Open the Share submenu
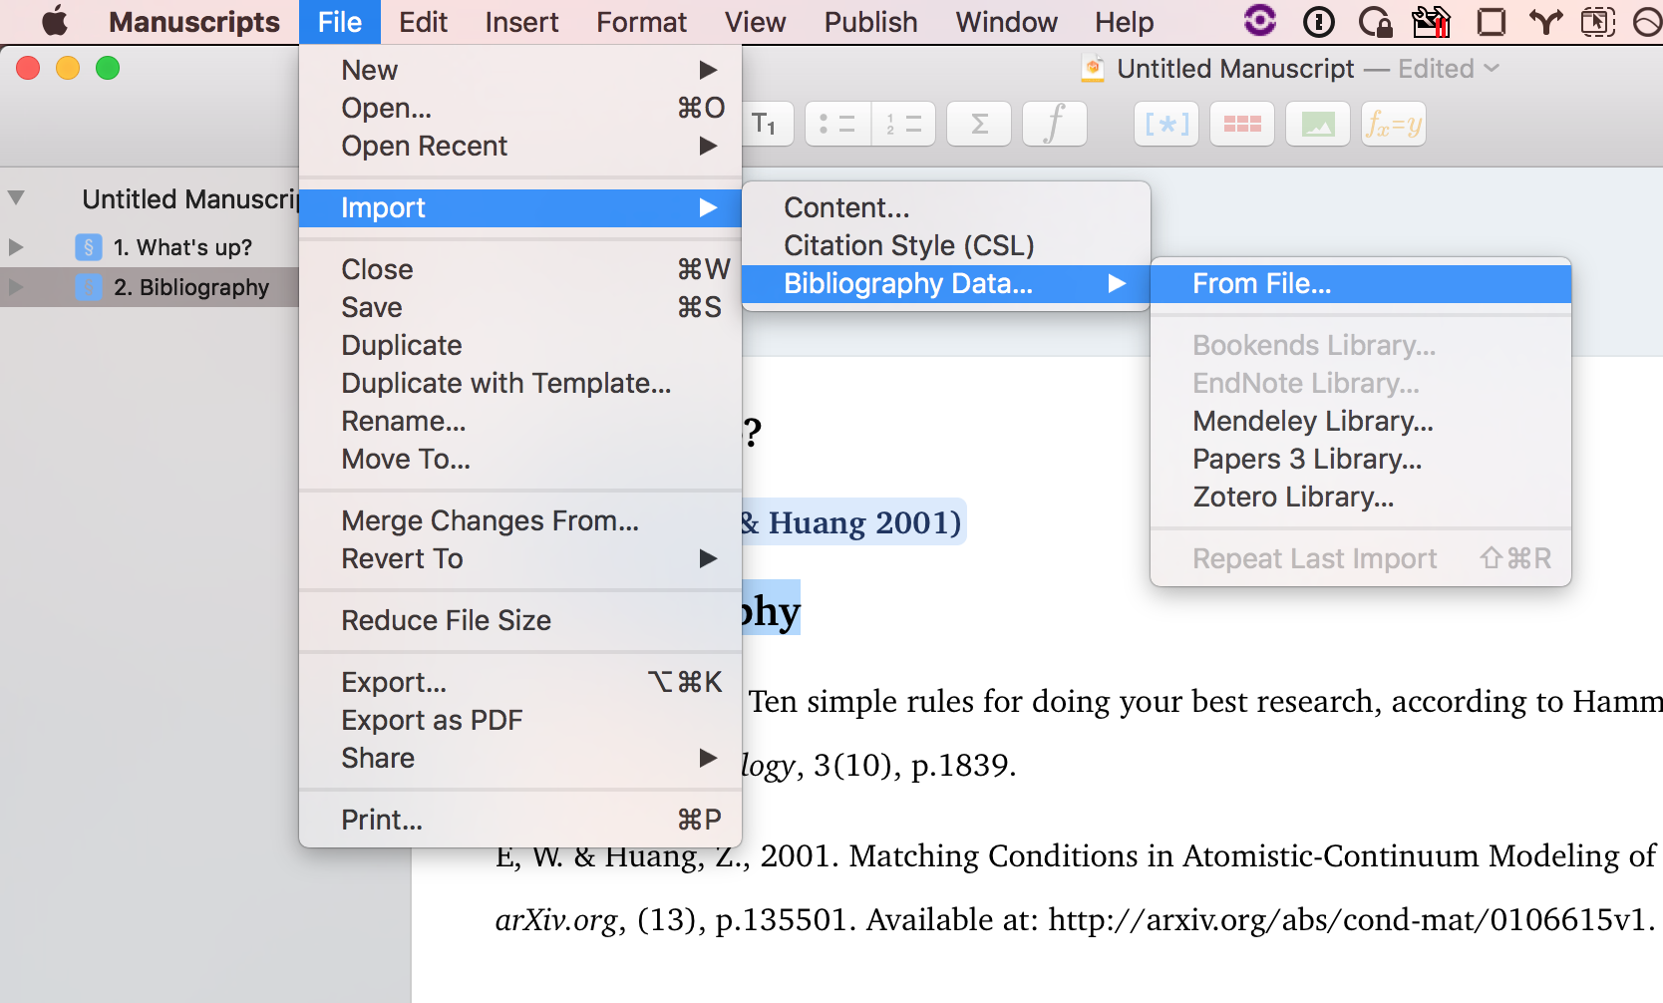Image resolution: width=1663 pixels, height=1003 pixels. tap(520, 758)
